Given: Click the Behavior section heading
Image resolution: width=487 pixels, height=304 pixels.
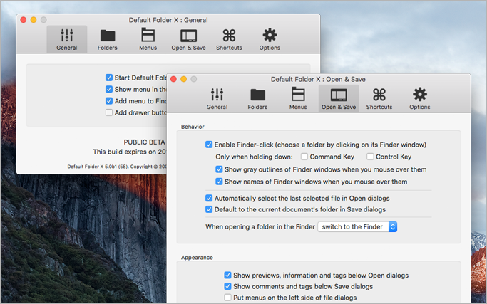Looking at the screenshot, I should [193, 127].
